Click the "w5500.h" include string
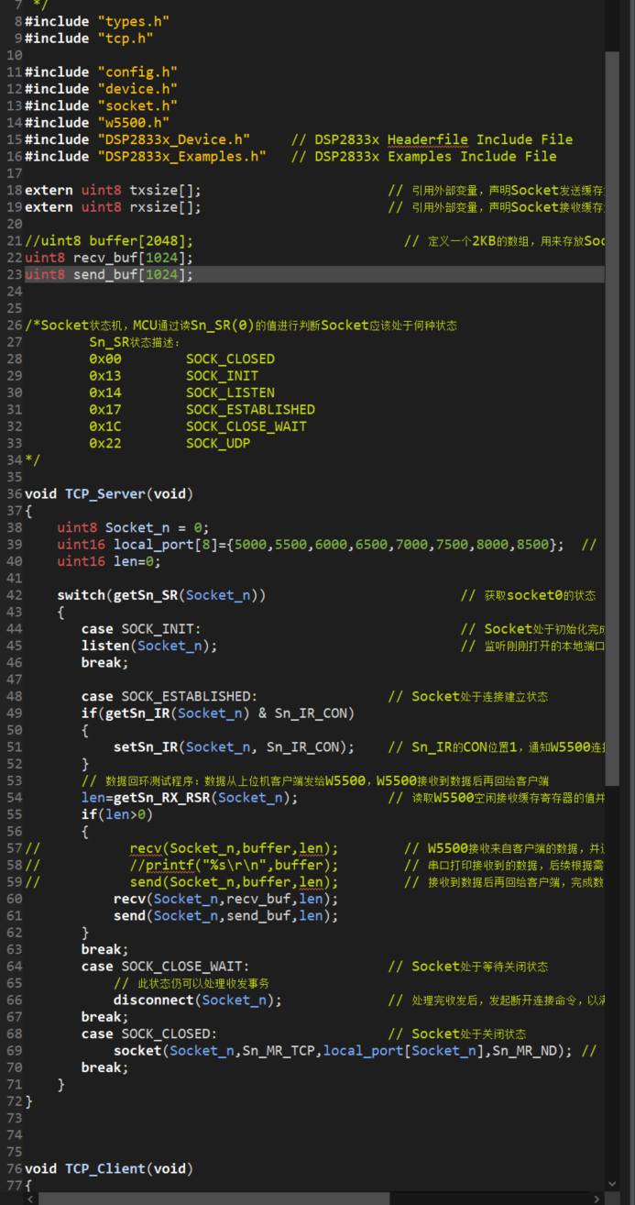This screenshot has height=1205, width=635. click(133, 123)
